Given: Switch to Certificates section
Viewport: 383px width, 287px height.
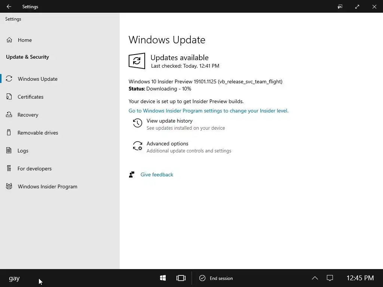Looking at the screenshot, I should point(31,97).
